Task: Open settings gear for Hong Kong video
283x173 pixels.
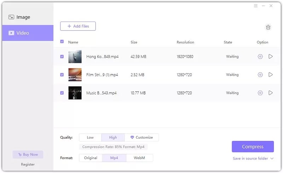Action: [x=260, y=57]
